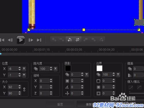
Task: Edit the border opacity field showing 100
Action: 107,75
